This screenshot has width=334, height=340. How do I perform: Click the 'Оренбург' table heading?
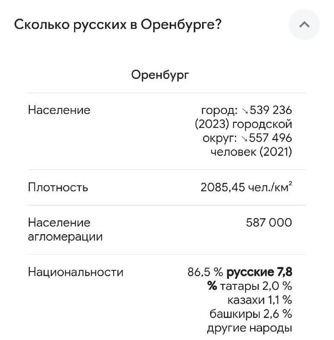[x=160, y=75]
